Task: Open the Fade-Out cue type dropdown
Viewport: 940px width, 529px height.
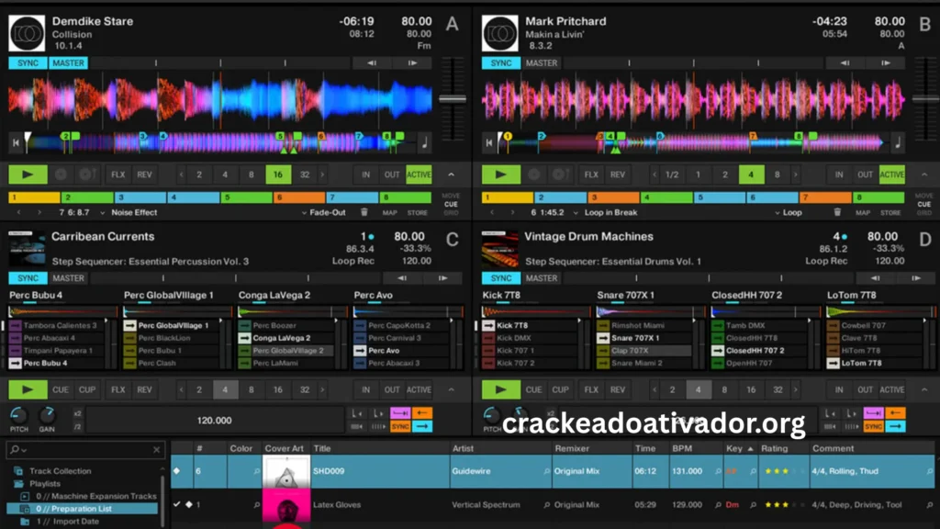Action: pos(323,211)
